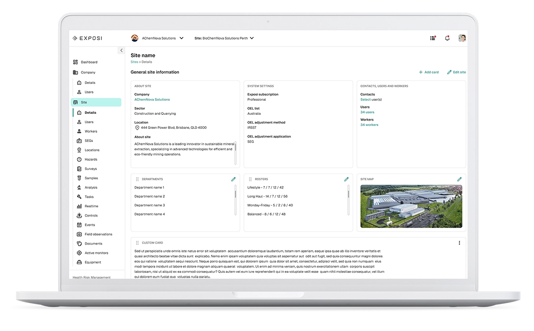Click the Documents sidebar icon
Screen dimensions: 534x331
(79, 244)
